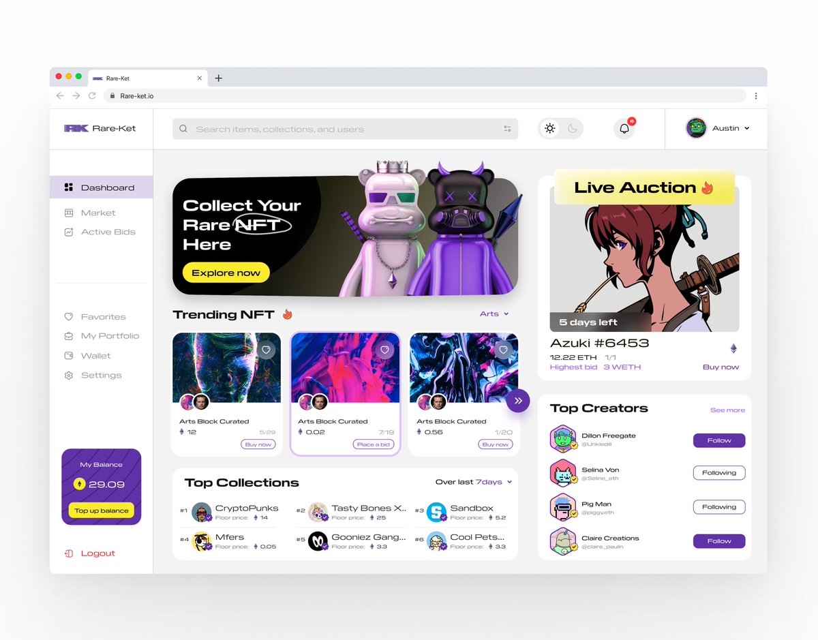Click the Rare-ket.io address bar
Screen dimensions: 818x640
pos(425,96)
